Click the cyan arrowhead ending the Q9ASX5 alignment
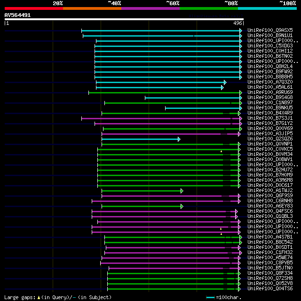301x301 pixels. coord(241,31)
